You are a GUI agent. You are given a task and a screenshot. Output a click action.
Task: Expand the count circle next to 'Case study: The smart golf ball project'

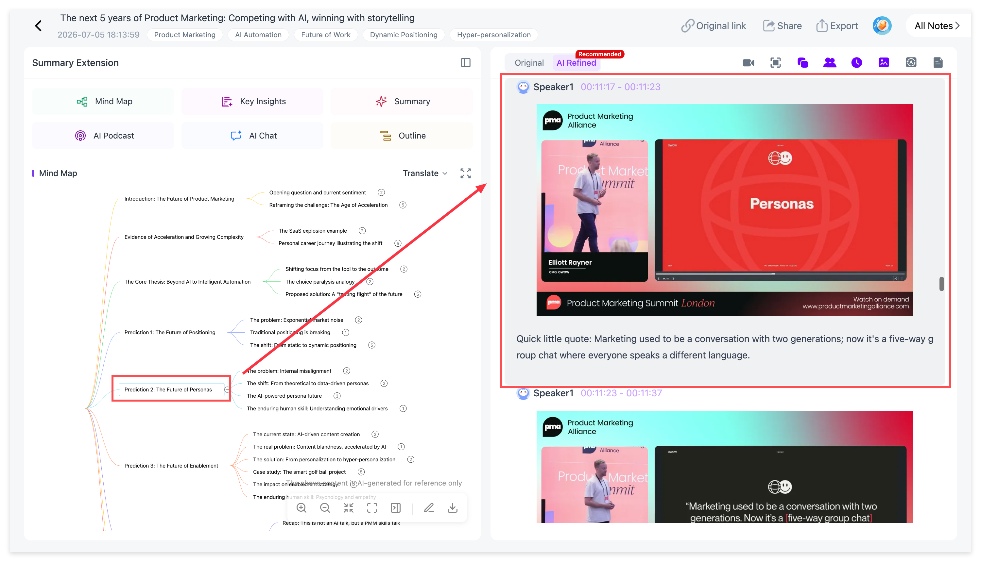point(361,472)
